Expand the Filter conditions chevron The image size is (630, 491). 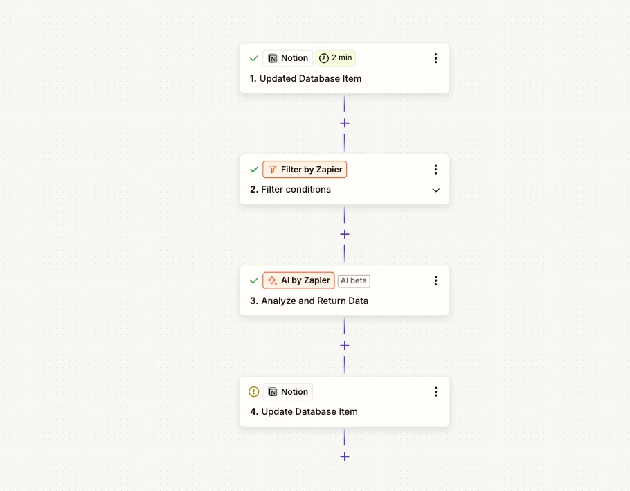click(435, 190)
